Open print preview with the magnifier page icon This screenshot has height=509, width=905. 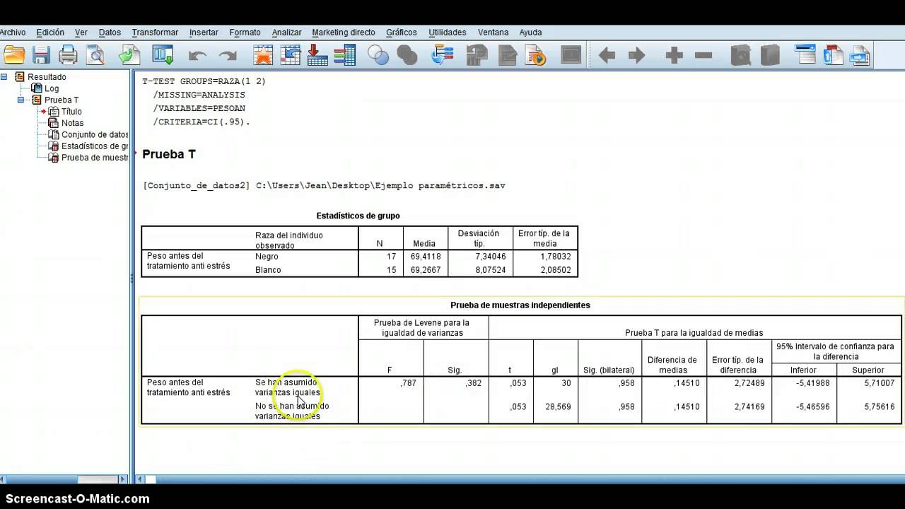(95, 54)
